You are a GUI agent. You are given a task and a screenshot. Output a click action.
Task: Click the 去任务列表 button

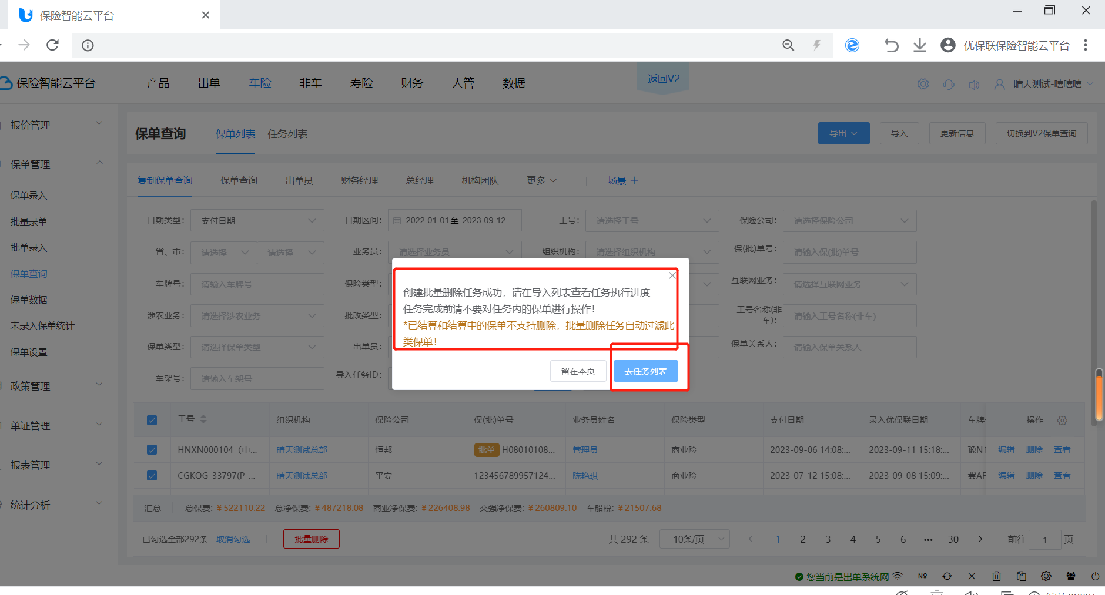[645, 371]
